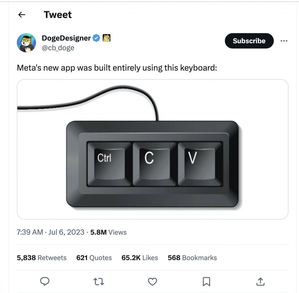Open DogeDesigner's profile avatar

(x=27, y=43)
